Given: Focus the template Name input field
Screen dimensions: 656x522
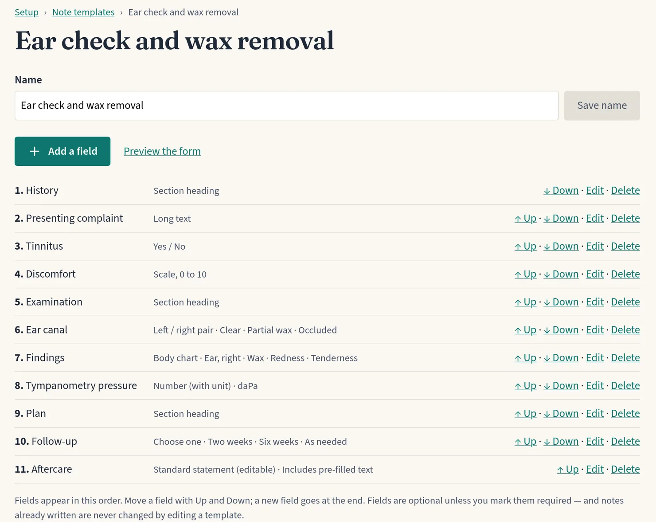Looking at the screenshot, I should [286, 106].
